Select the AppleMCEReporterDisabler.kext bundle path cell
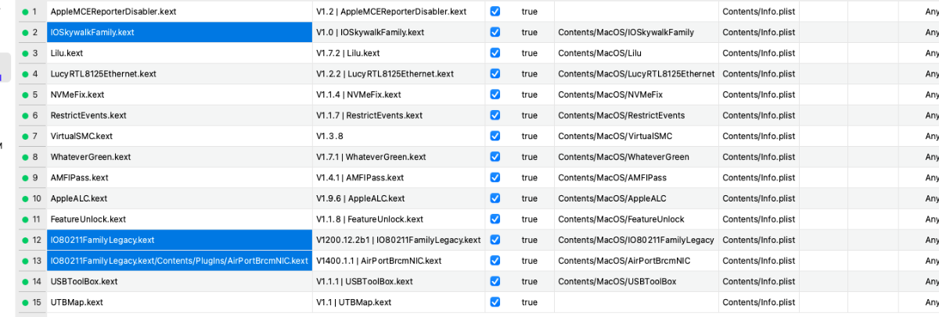Viewport: 939px width, 317px height. pyautogui.click(x=178, y=12)
